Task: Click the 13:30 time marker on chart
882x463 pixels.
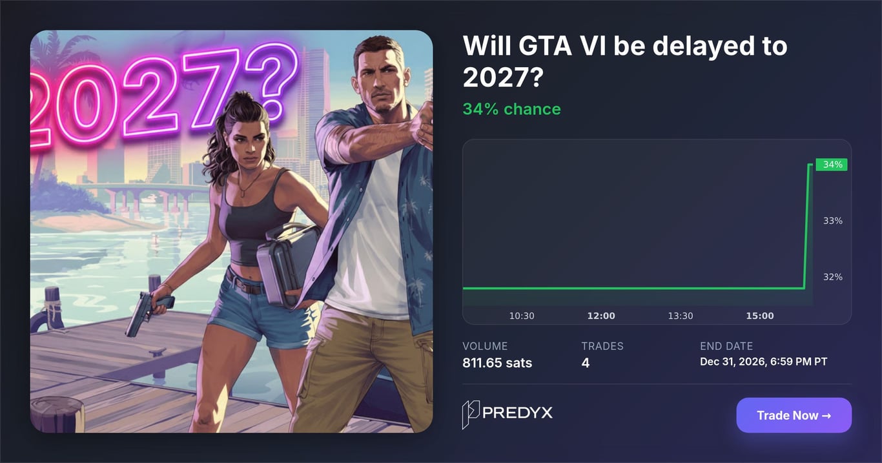Action: pos(680,316)
